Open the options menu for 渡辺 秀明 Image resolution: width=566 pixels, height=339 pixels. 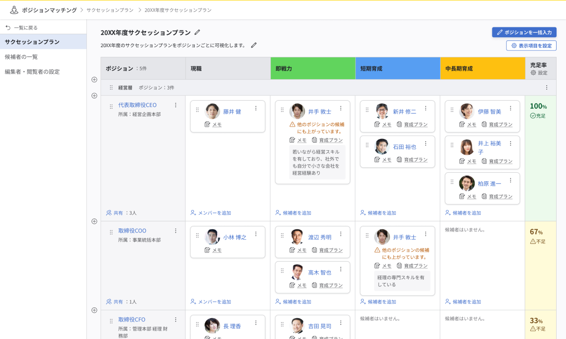pyautogui.click(x=341, y=234)
